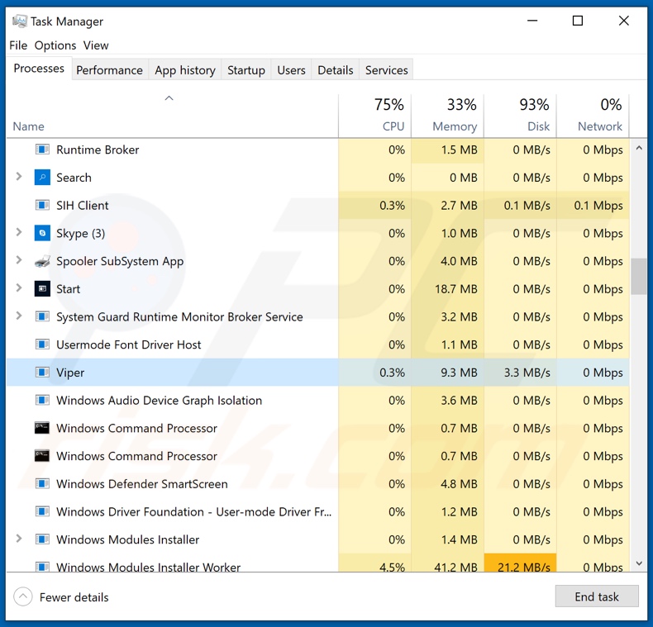Image resolution: width=653 pixels, height=627 pixels.
Task: Expand System Guard Runtime Monitor Broker Service
Action: pos(19,316)
